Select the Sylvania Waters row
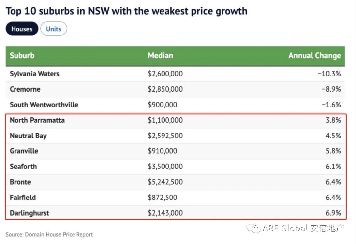Image resolution: width=356 pixels, height=244 pixels. (35, 74)
